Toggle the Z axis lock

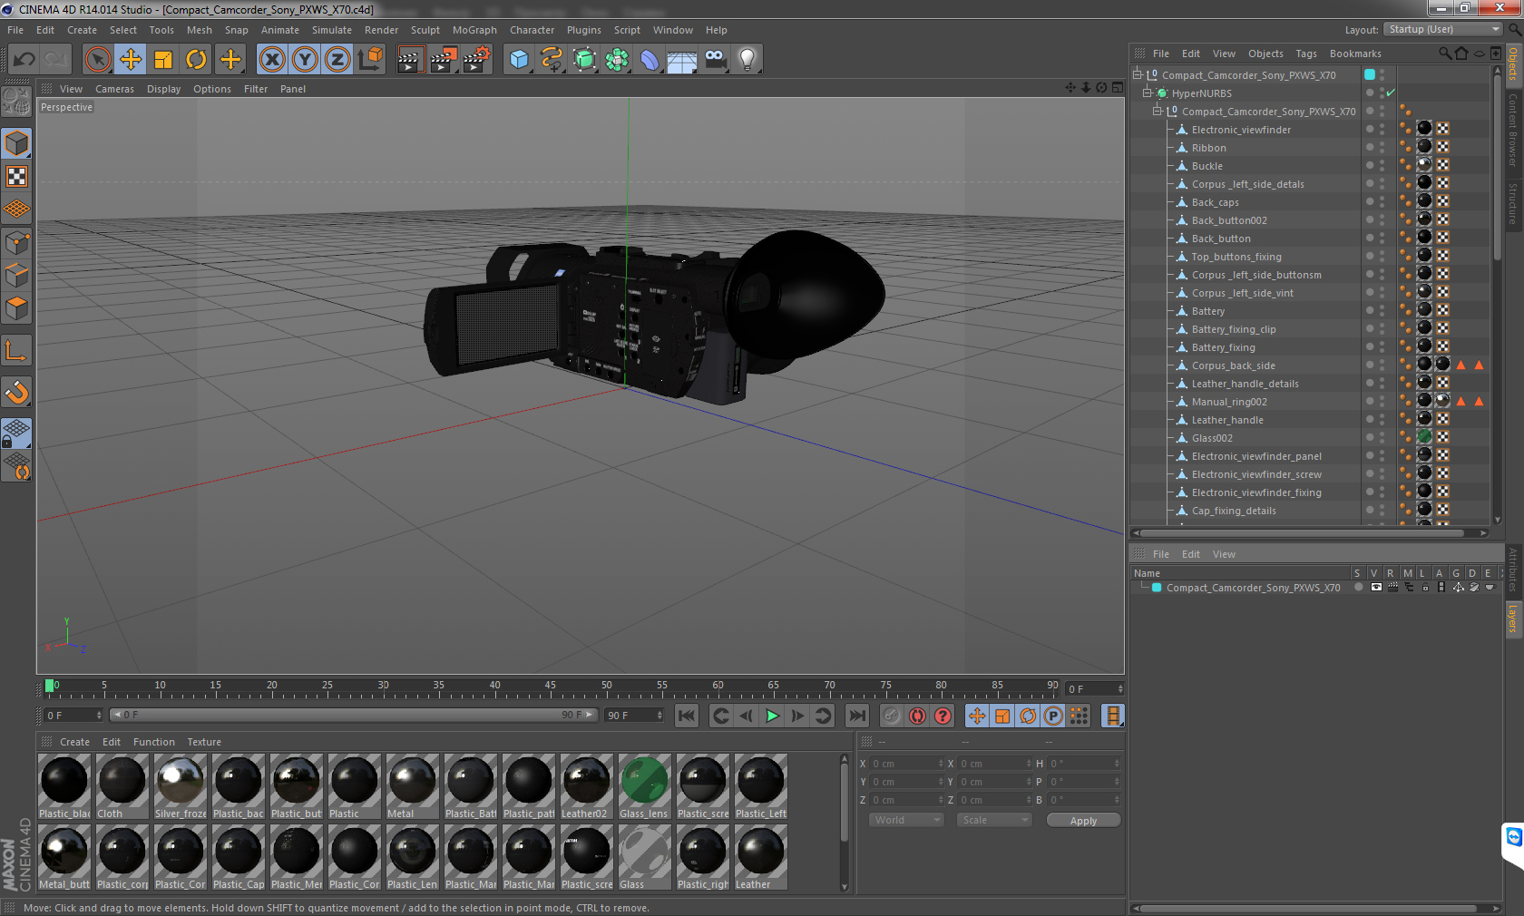tap(337, 60)
